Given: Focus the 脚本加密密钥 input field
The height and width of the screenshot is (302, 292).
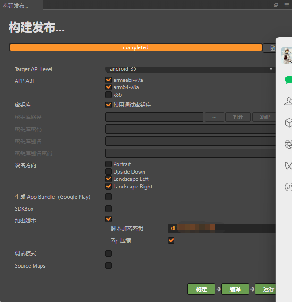Looking at the screenshot, I should (x=222, y=229).
